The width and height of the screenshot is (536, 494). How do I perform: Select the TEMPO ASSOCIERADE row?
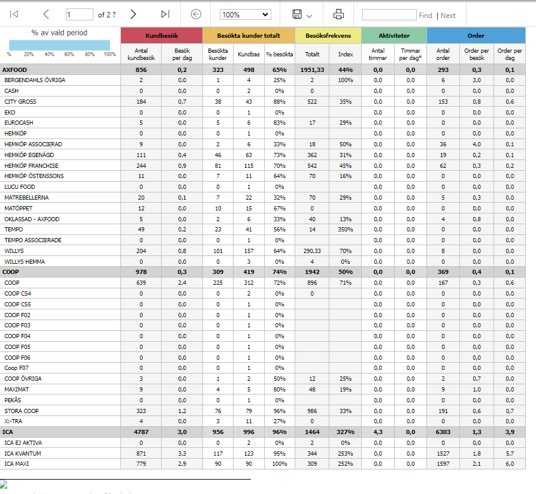click(262, 240)
